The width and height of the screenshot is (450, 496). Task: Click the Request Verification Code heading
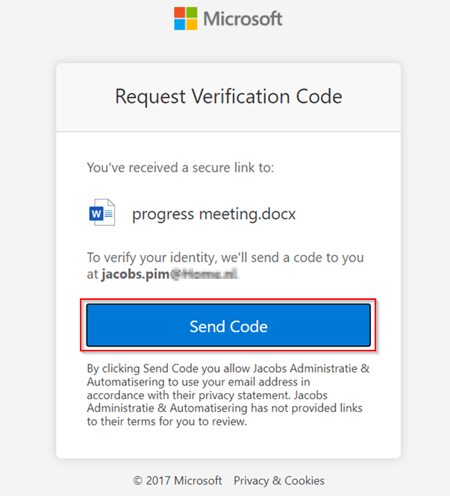coord(228,97)
